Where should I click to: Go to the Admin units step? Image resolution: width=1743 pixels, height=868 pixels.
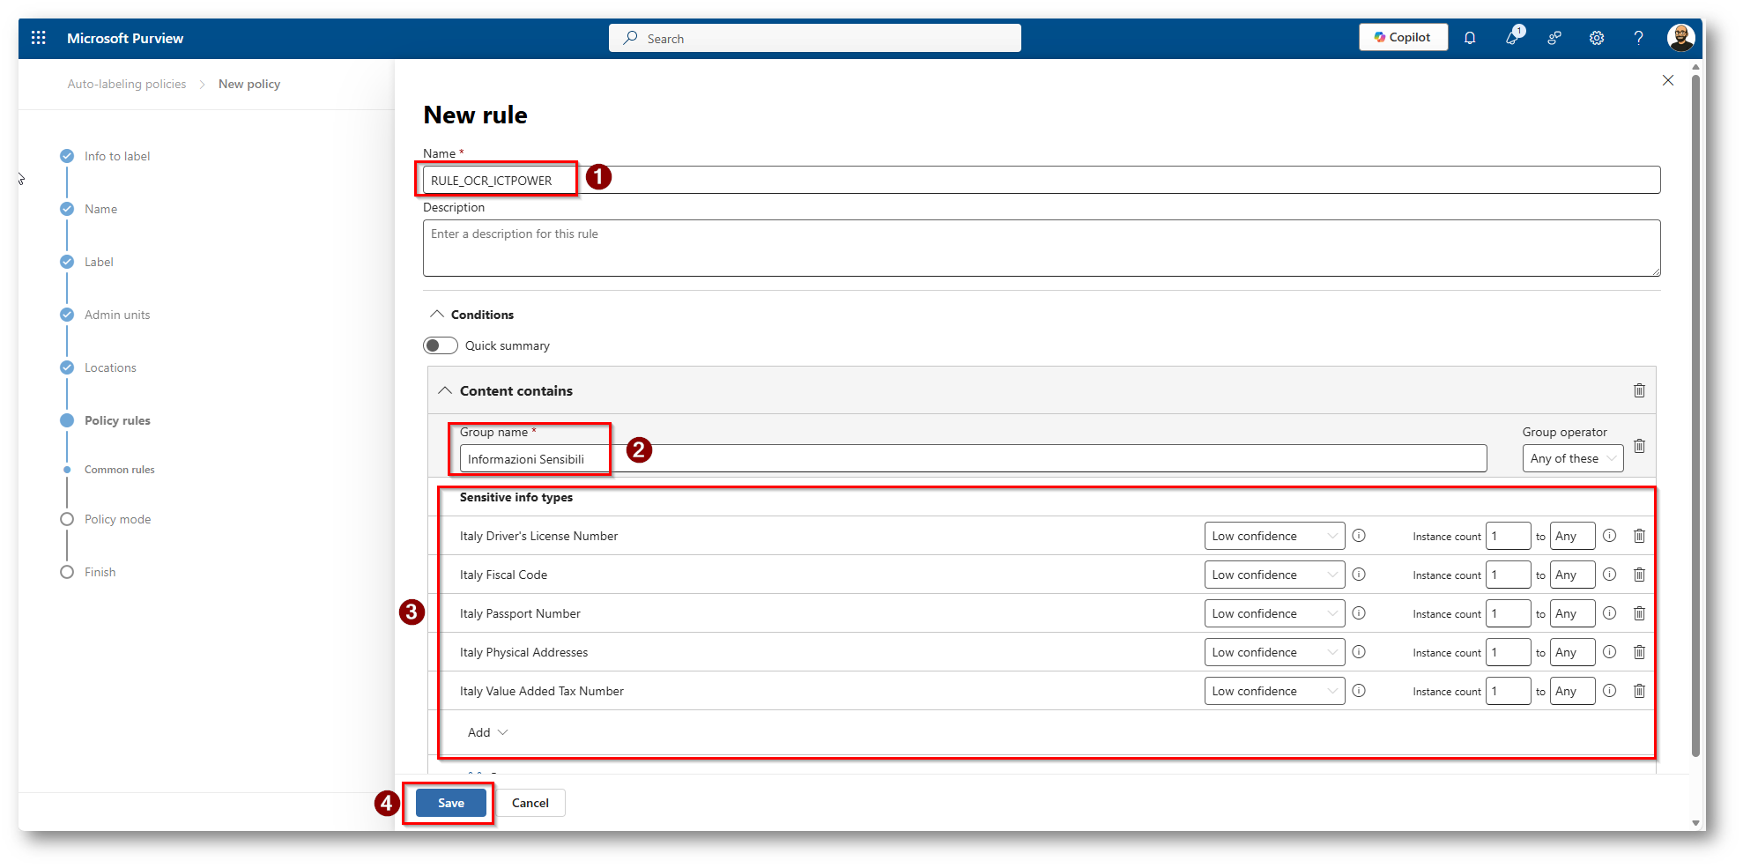click(117, 315)
